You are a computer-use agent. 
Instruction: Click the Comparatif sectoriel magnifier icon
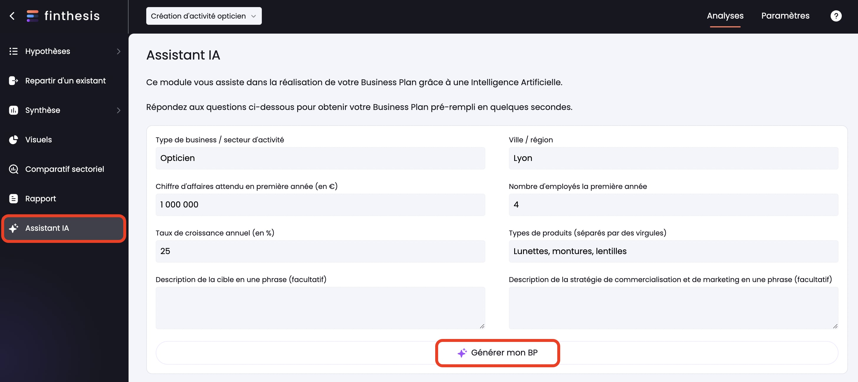(13, 169)
